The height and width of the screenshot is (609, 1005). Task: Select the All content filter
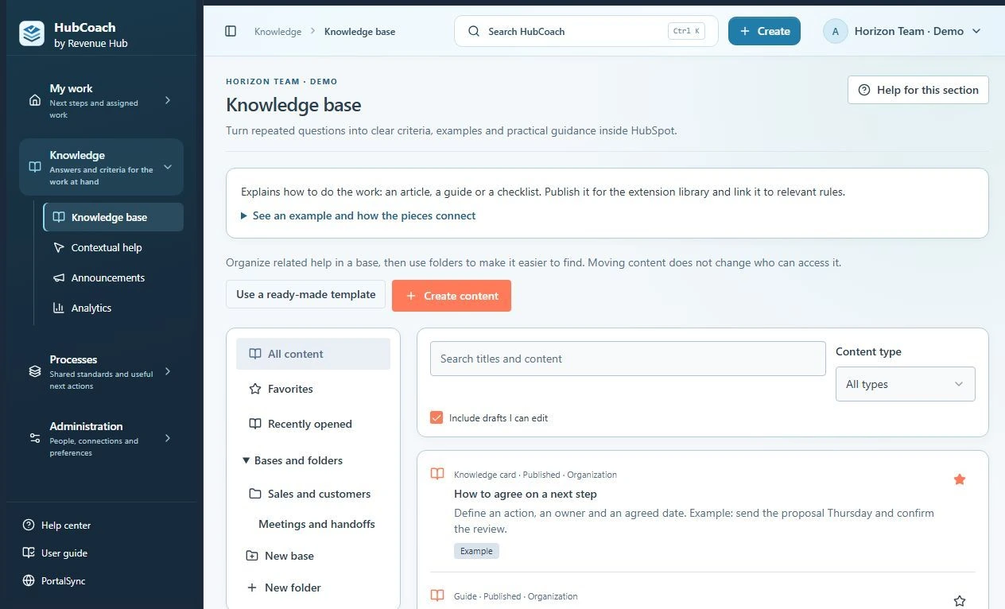coord(313,354)
